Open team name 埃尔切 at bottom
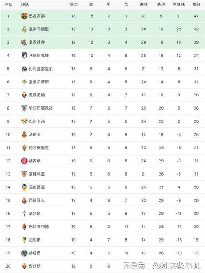The image size is (205, 273). coord(35,266)
